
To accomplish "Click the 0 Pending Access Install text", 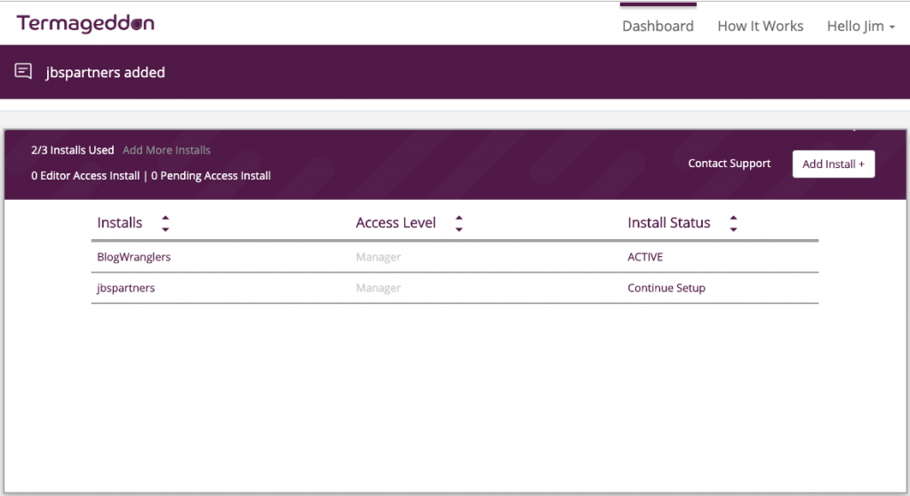I will tap(212, 175).
